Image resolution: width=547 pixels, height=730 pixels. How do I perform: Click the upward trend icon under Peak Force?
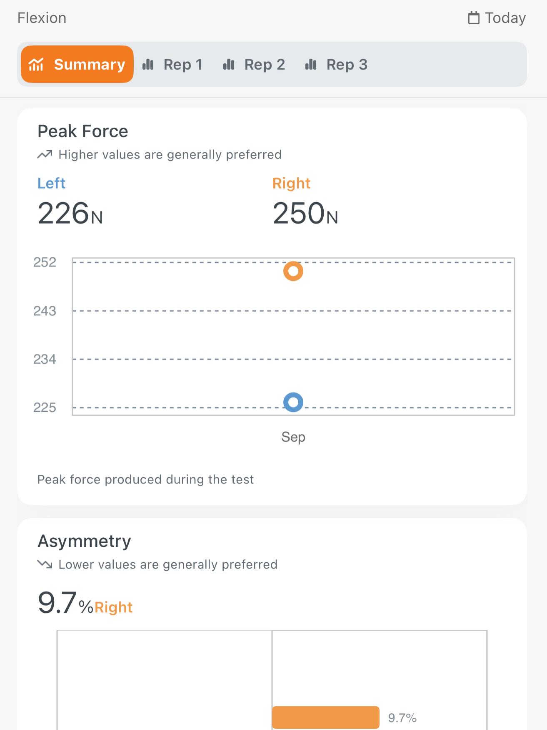pyautogui.click(x=45, y=155)
